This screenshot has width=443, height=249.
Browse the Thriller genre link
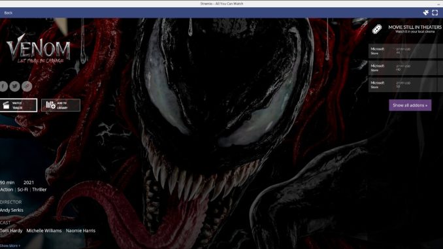[x=39, y=190]
